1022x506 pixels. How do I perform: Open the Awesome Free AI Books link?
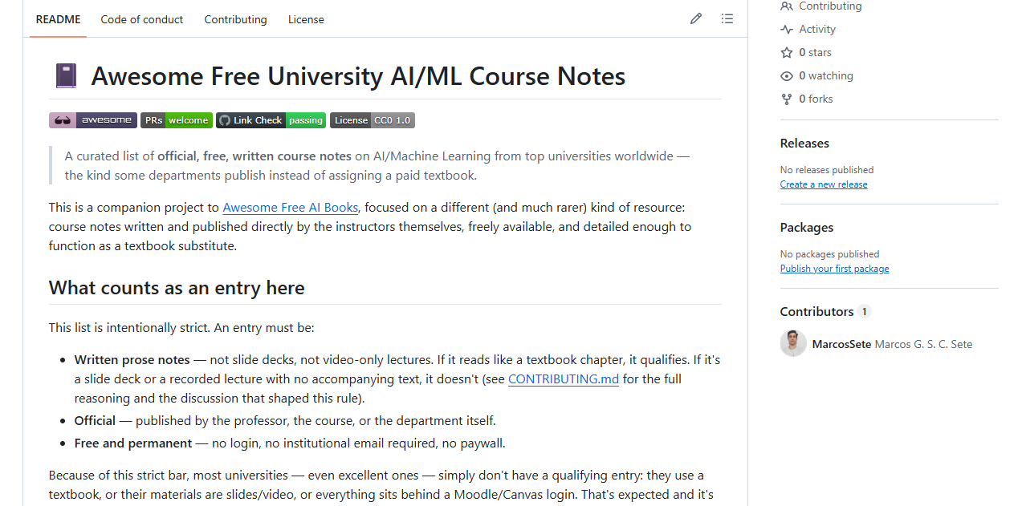(x=291, y=208)
